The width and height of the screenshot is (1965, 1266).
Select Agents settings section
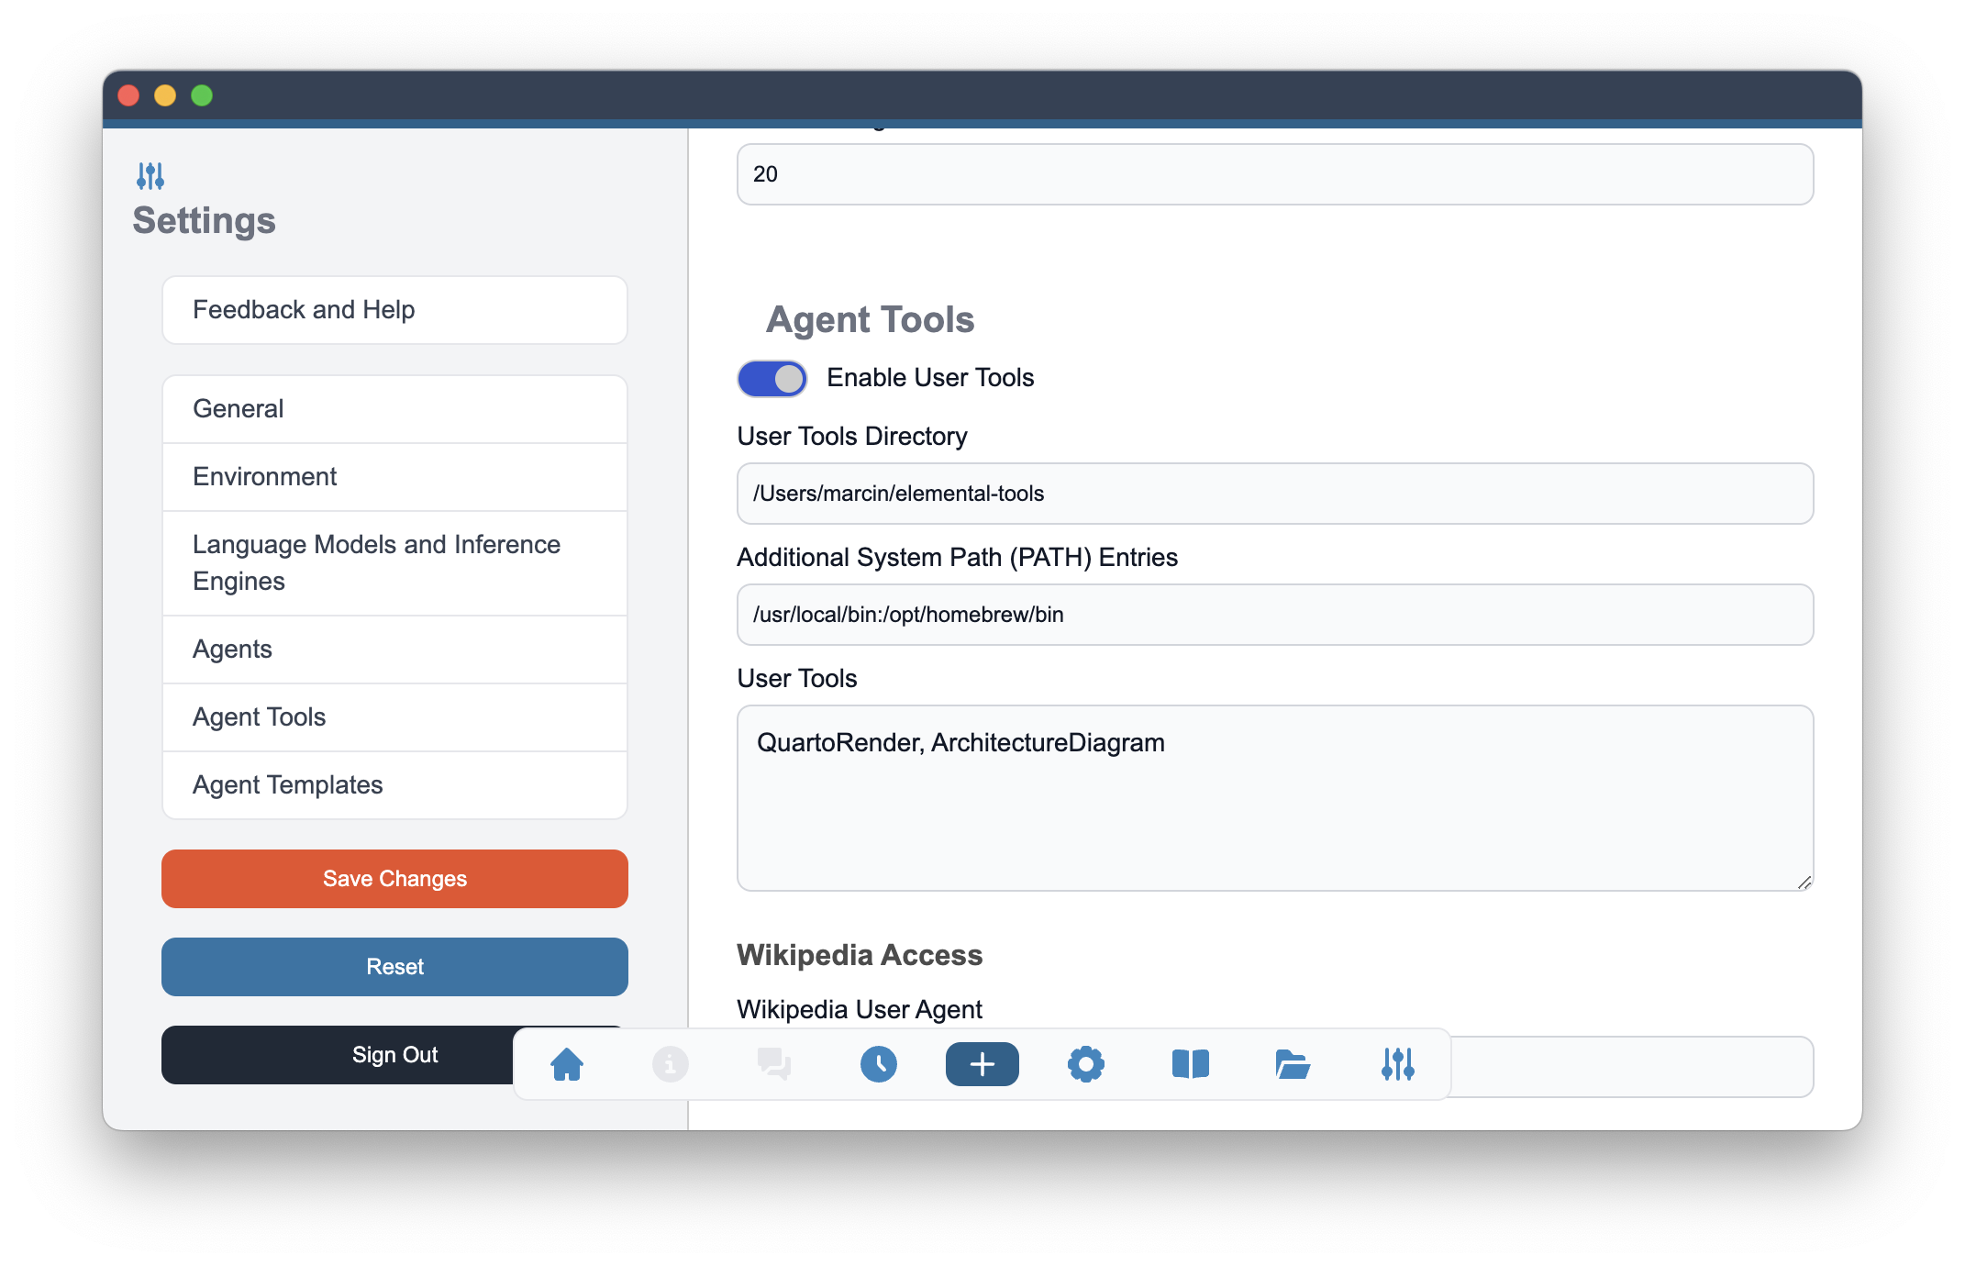(394, 650)
